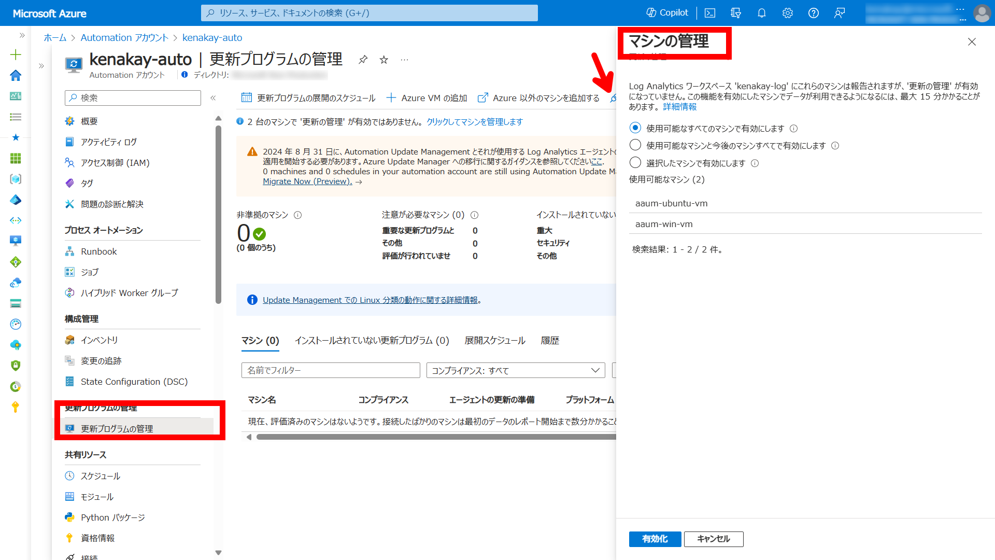The width and height of the screenshot is (995, 560).
Task: Select 選択したマシンで有効にします radio
Action: [x=635, y=163]
